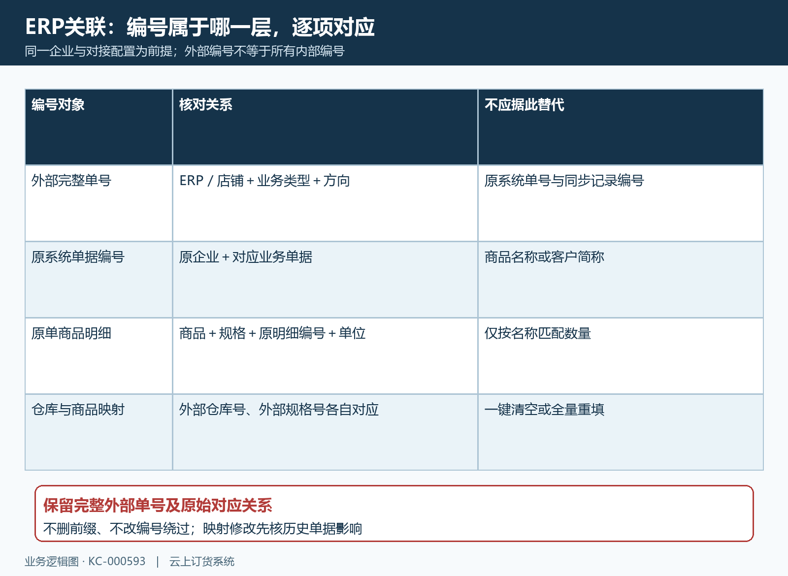The image size is (788, 576).
Task: Select the '一键清空或全量重填' cell
Action: [621, 432]
